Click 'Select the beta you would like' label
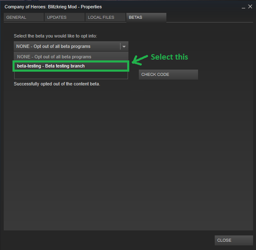The width and height of the screenshot is (256, 250). [x=55, y=36]
